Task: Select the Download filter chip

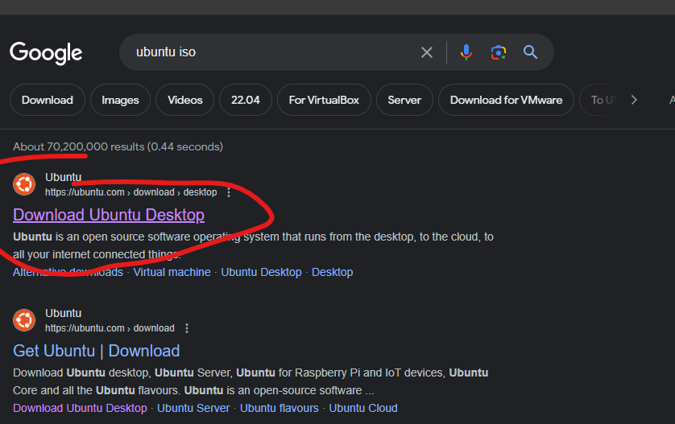Action: click(x=48, y=100)
